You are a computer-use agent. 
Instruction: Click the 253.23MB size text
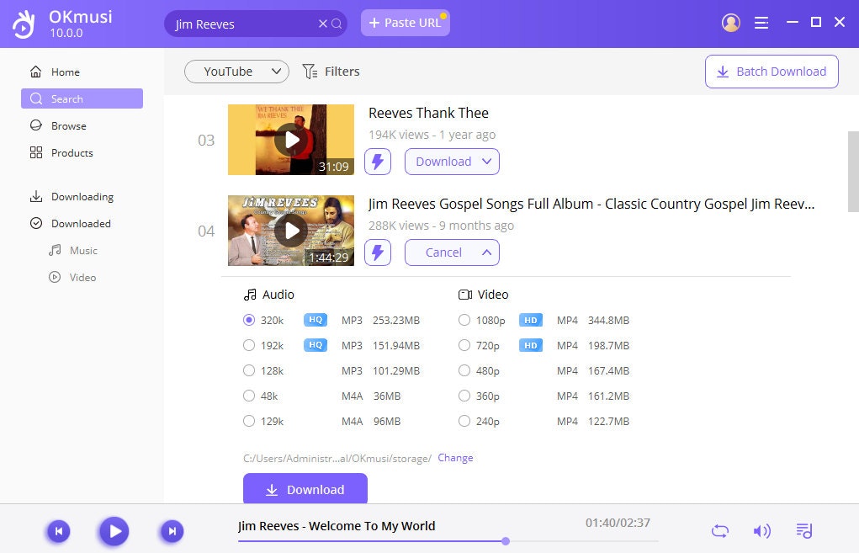tap(396, 320)
